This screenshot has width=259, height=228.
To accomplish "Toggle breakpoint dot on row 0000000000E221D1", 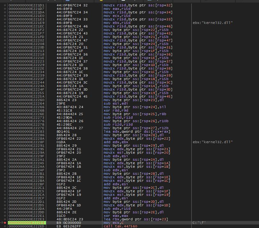I will click(5, 5).
